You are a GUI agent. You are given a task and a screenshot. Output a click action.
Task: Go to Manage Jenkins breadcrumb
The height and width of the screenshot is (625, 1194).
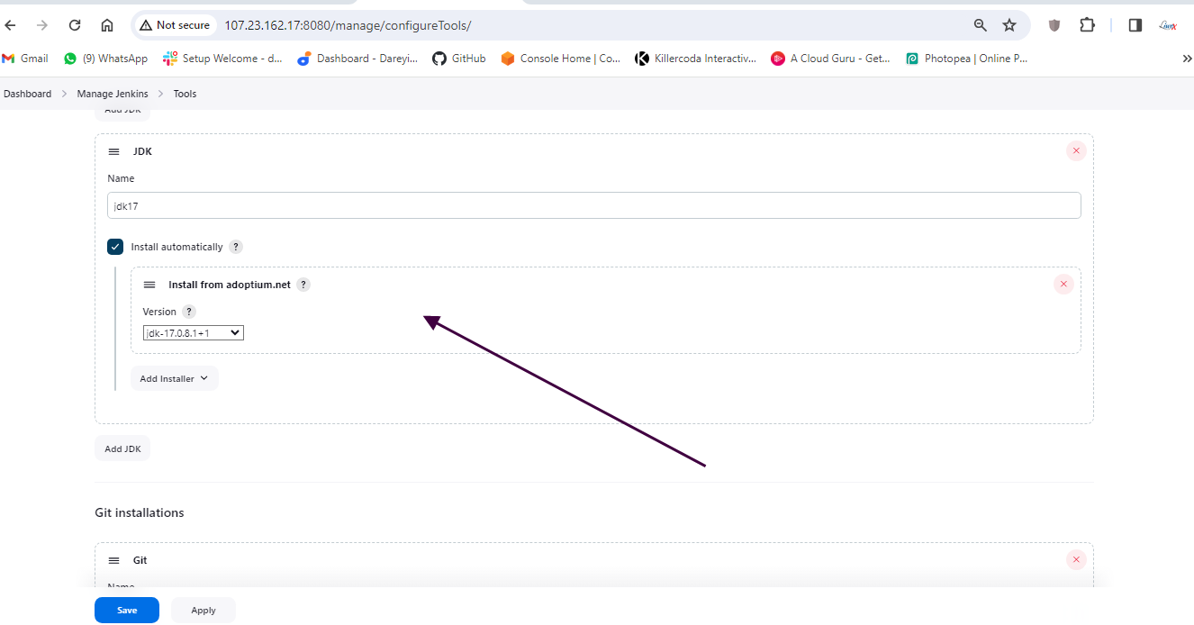pos(113,94)
